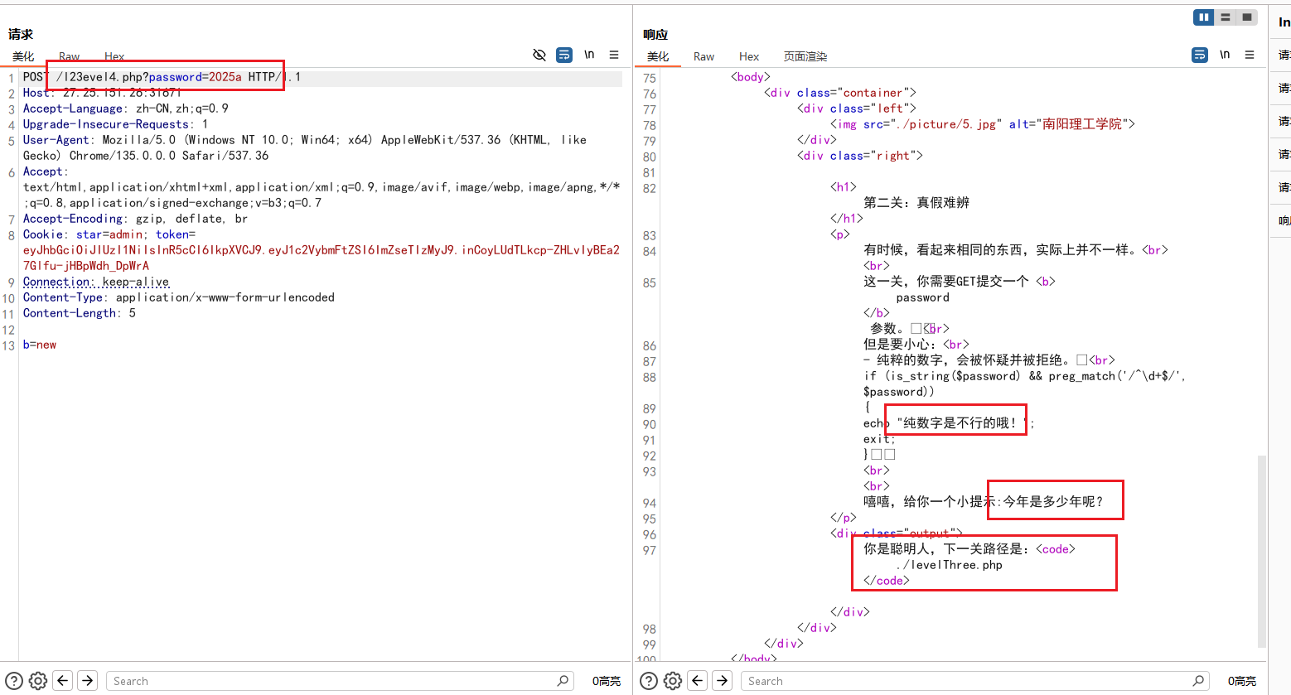Click './levelThree.php' path in response
The height and width of the screenshot is (695, 1291).
click(x=950, y=565)
